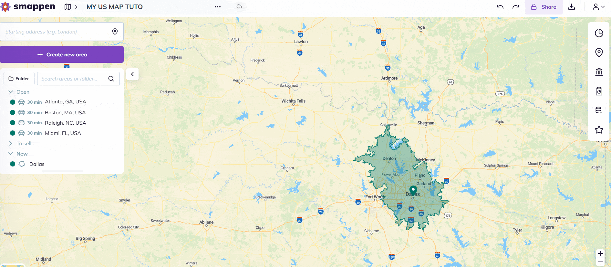Open the bank building icon panel
Image resolution: width=611 pixels, height=267 pixels.
point(599,72)
